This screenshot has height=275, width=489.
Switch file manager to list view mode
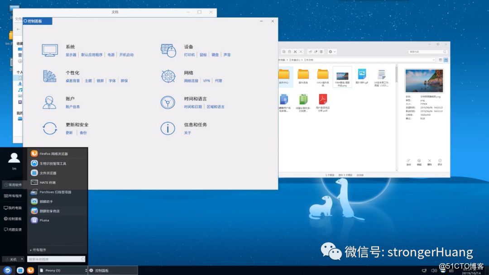click(x=441, y=60)
